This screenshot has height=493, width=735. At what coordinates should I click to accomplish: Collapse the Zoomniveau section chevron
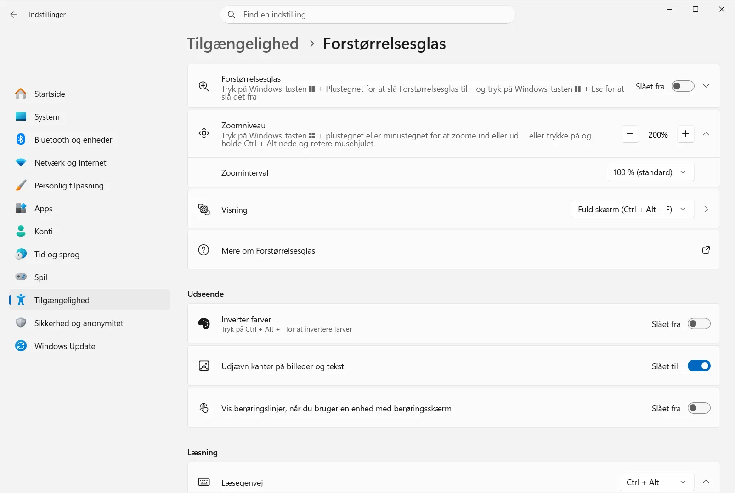pyautogui.click(x=706, y=134)
